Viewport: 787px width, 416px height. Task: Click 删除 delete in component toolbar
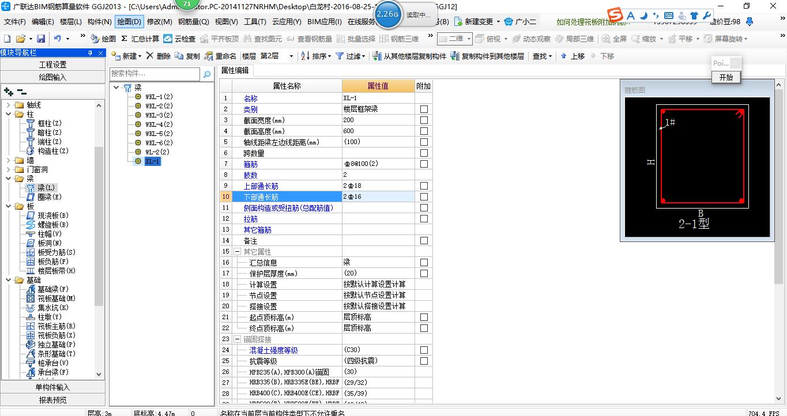(159, 56)
